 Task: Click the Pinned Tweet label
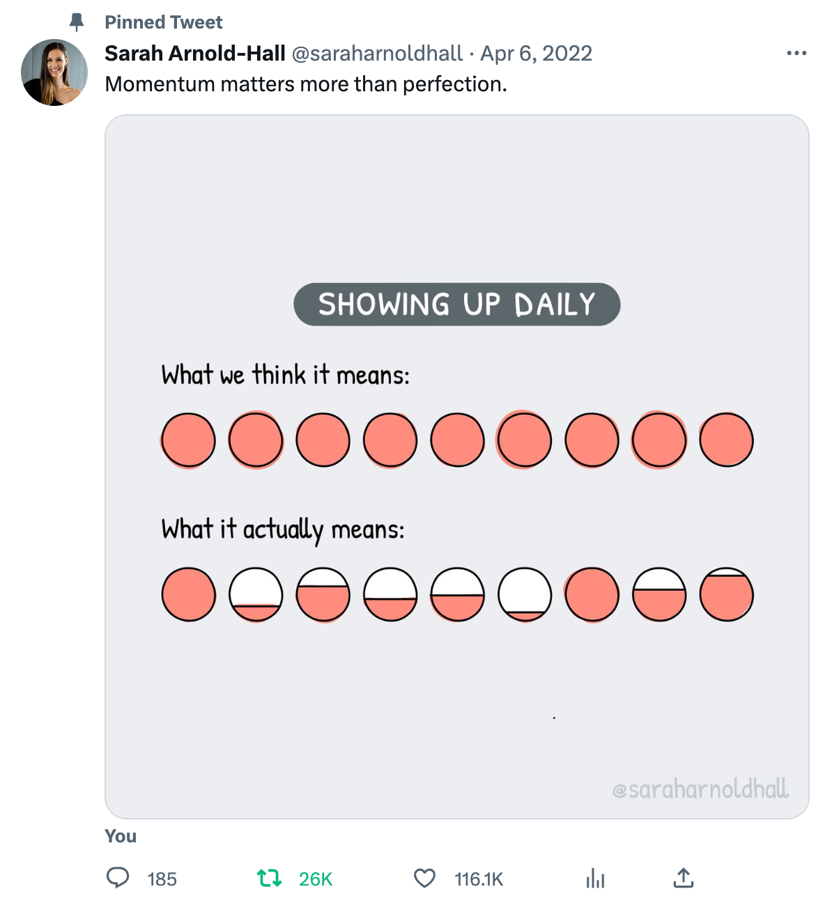pyautogui.click(x=164, y=22)
